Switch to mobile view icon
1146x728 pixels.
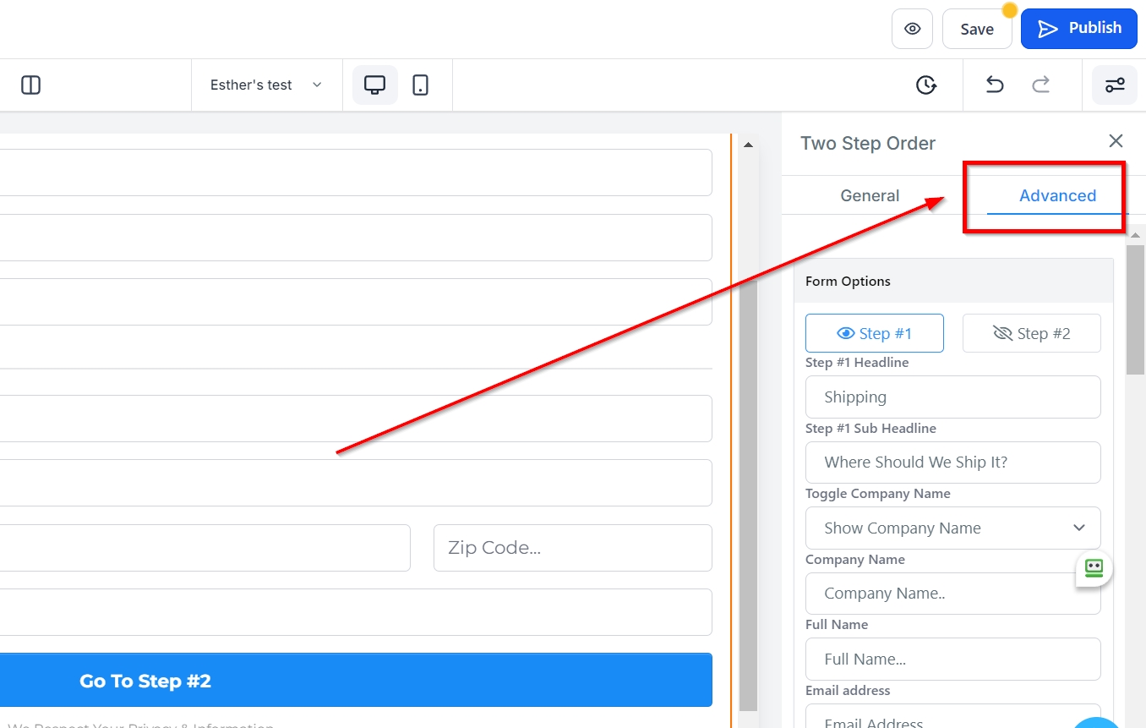(420, 85)
